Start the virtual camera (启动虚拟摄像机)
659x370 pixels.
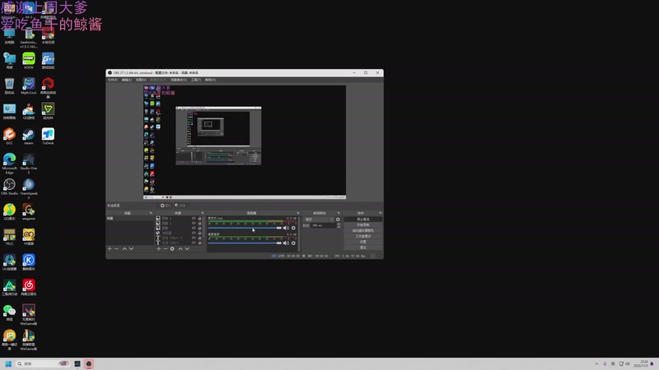point(363,231)
